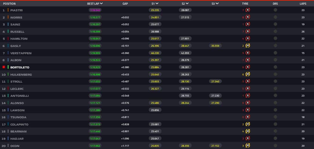Click Colapinto's medium tyre icon

[248, 124]
